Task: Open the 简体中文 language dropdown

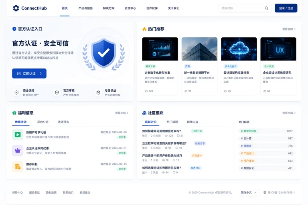Action: click(x=249, y=193)
